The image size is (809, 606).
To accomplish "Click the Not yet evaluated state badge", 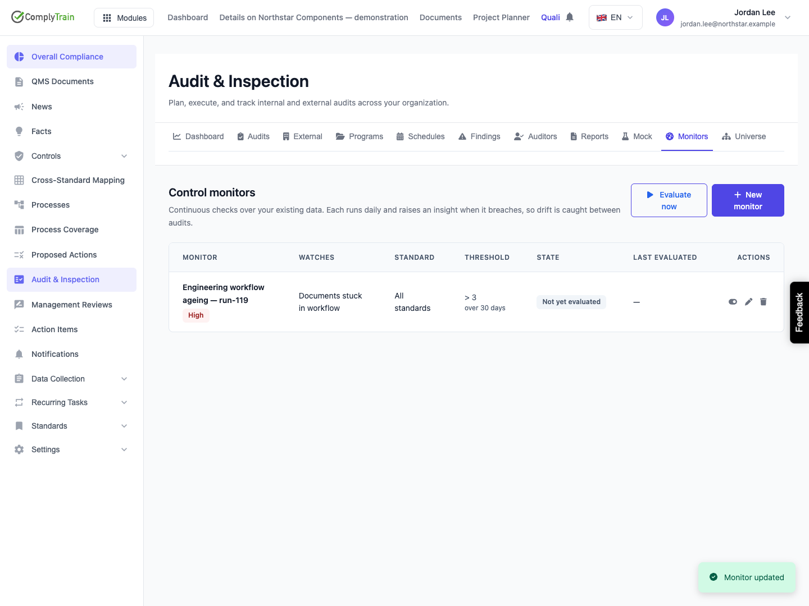I will [571, 302].
